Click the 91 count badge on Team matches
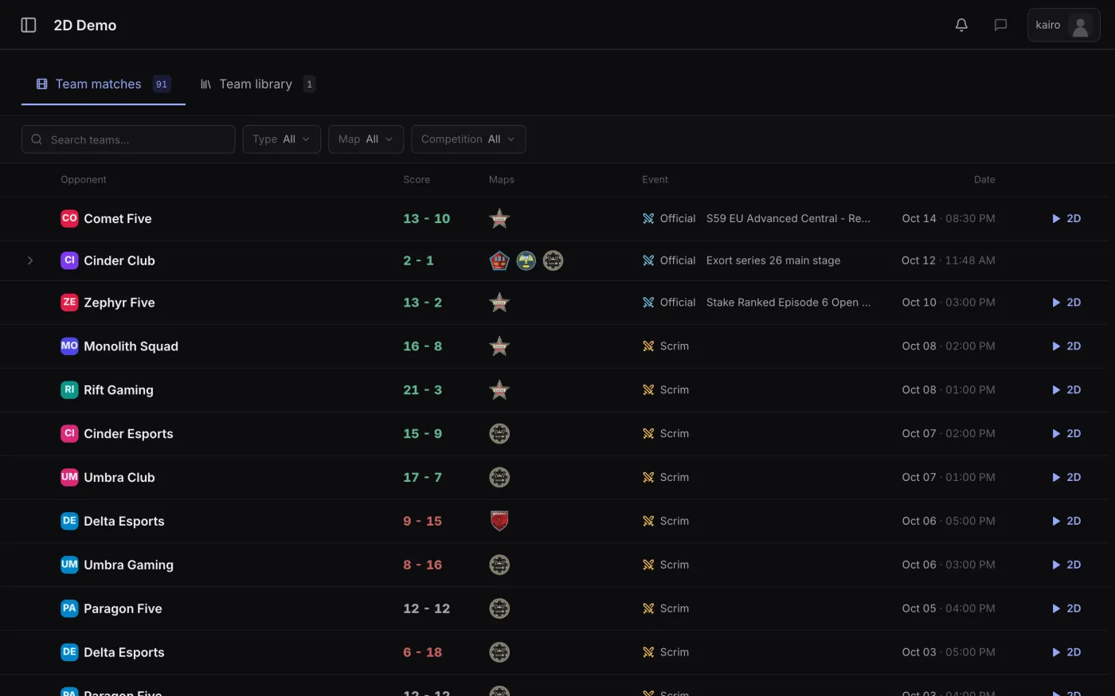Image resolution: width=1115 pixels, height=696 pixels. click(x=162, y=84)
